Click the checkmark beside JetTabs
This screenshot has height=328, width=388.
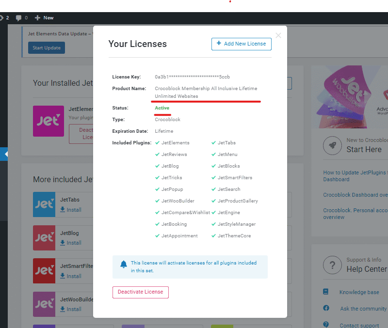tap(213, 142)
